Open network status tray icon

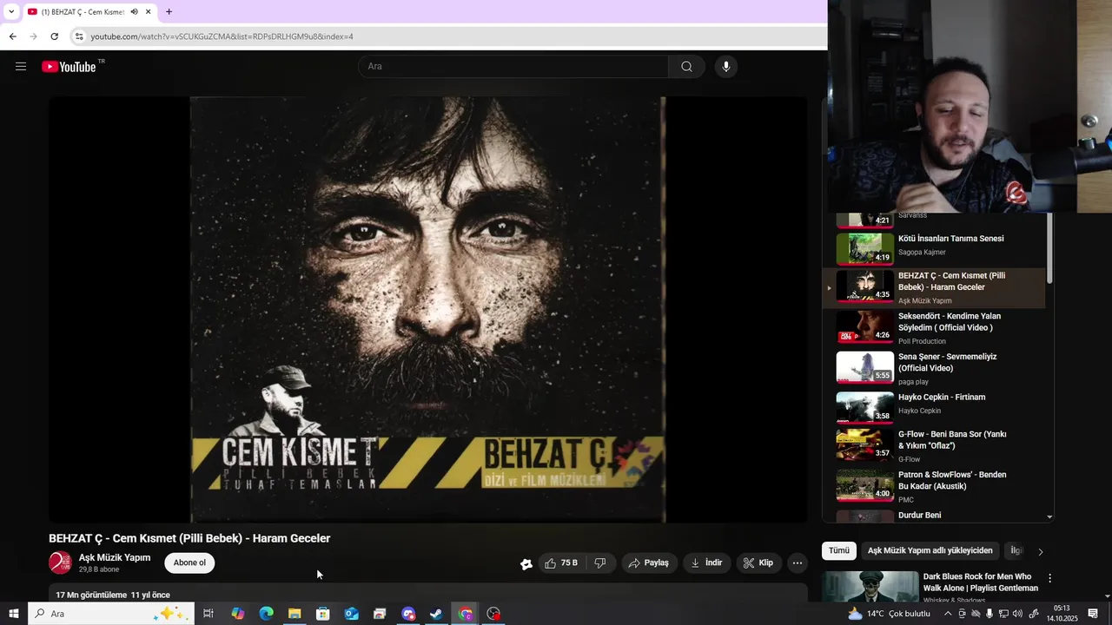(x=1003, y=614)
